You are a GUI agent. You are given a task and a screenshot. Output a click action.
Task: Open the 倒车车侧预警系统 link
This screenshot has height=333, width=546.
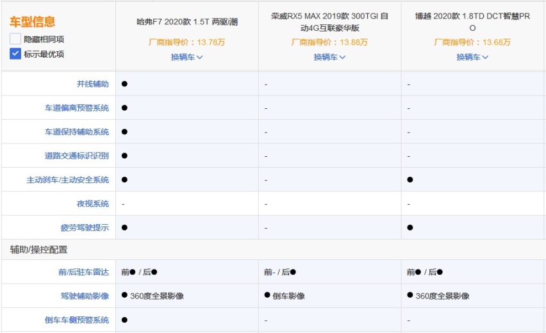[x=77, y=320]
